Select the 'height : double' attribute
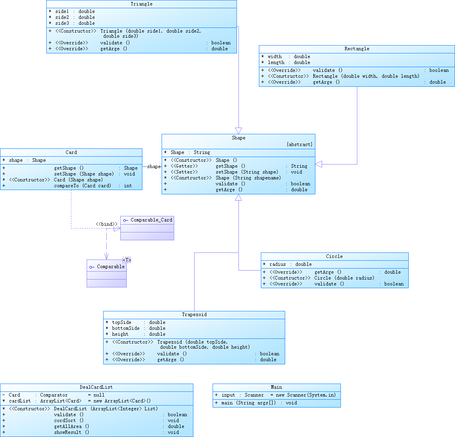455x437 pixels. click(x=135, y=334)
